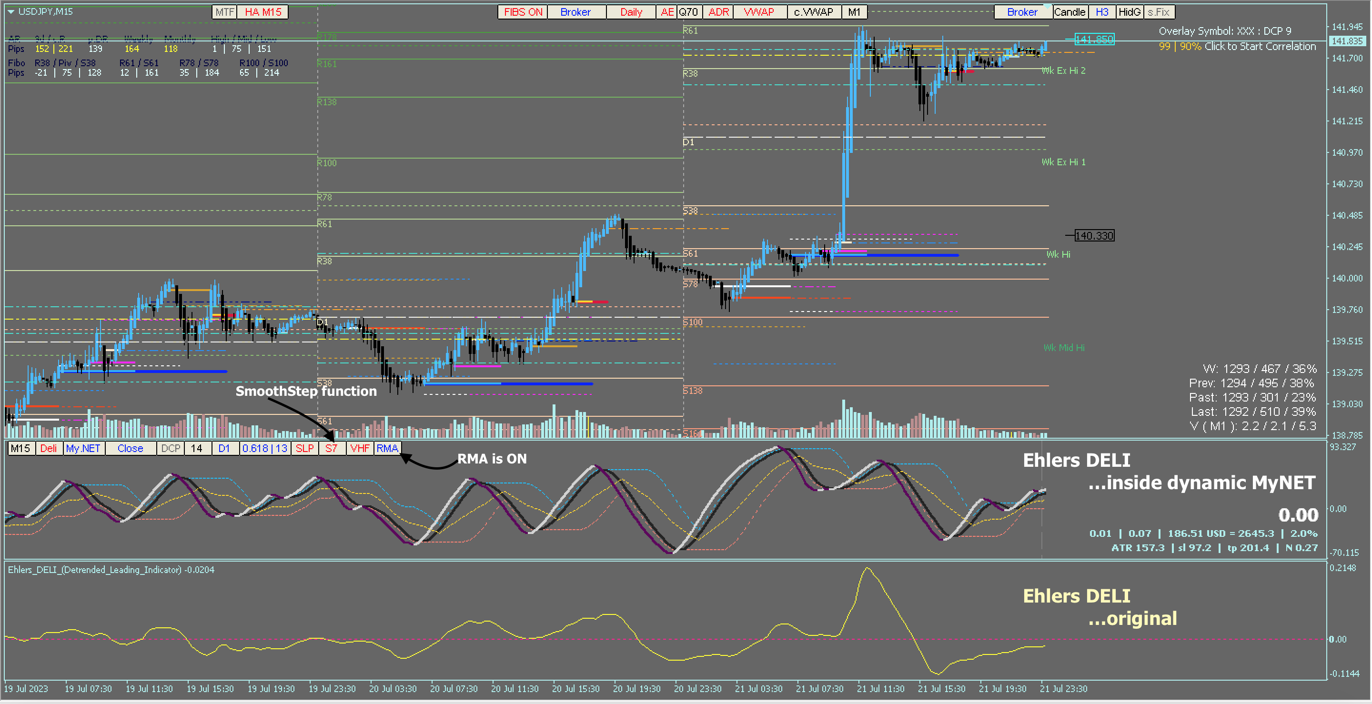Click the MTF button in top bar
The height and width of the screenshot is (704, 1372).
click(225, 12)
